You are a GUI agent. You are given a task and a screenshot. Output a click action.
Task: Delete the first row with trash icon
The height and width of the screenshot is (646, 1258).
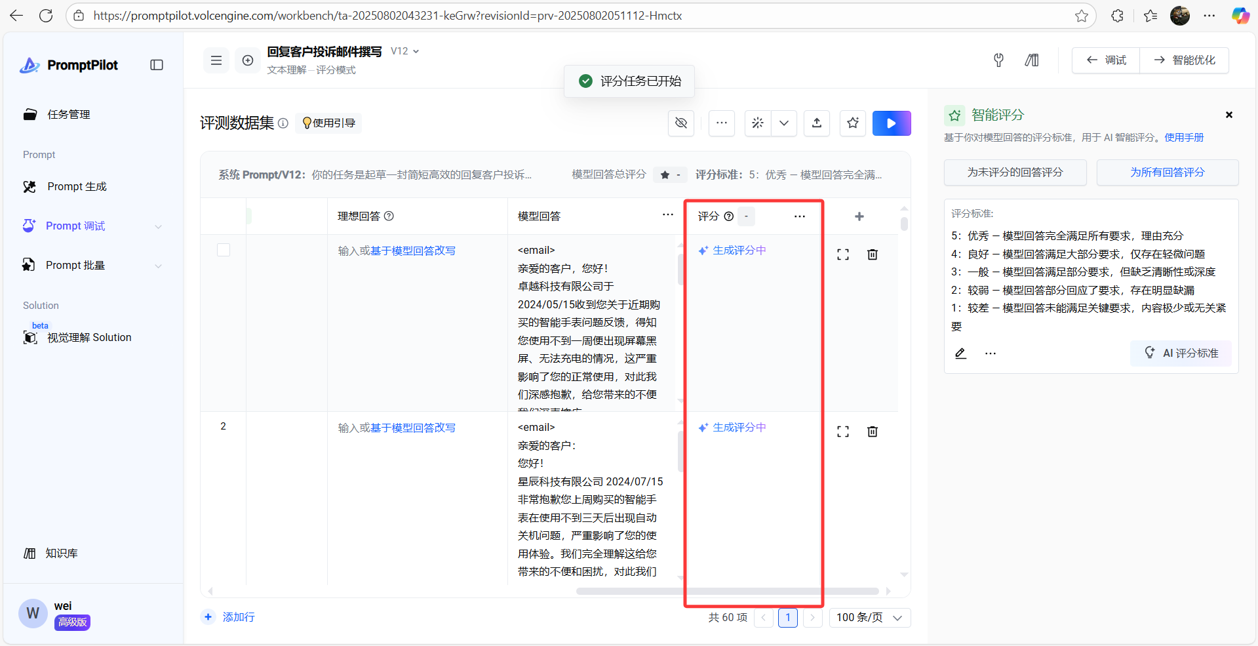coord(872,254)
